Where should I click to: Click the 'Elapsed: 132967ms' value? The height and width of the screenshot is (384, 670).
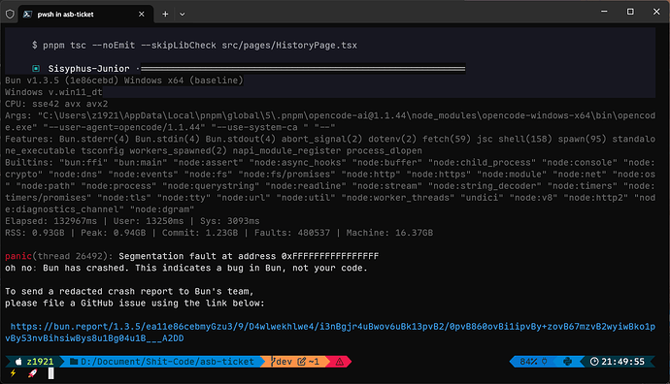click(50, 221)
